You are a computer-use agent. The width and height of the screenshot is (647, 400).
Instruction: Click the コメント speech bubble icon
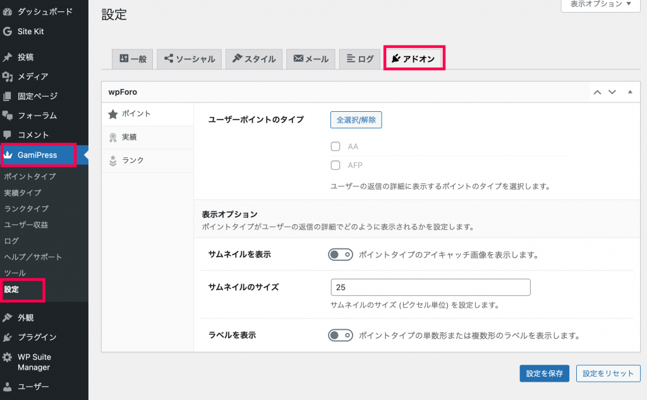(8, 135)
